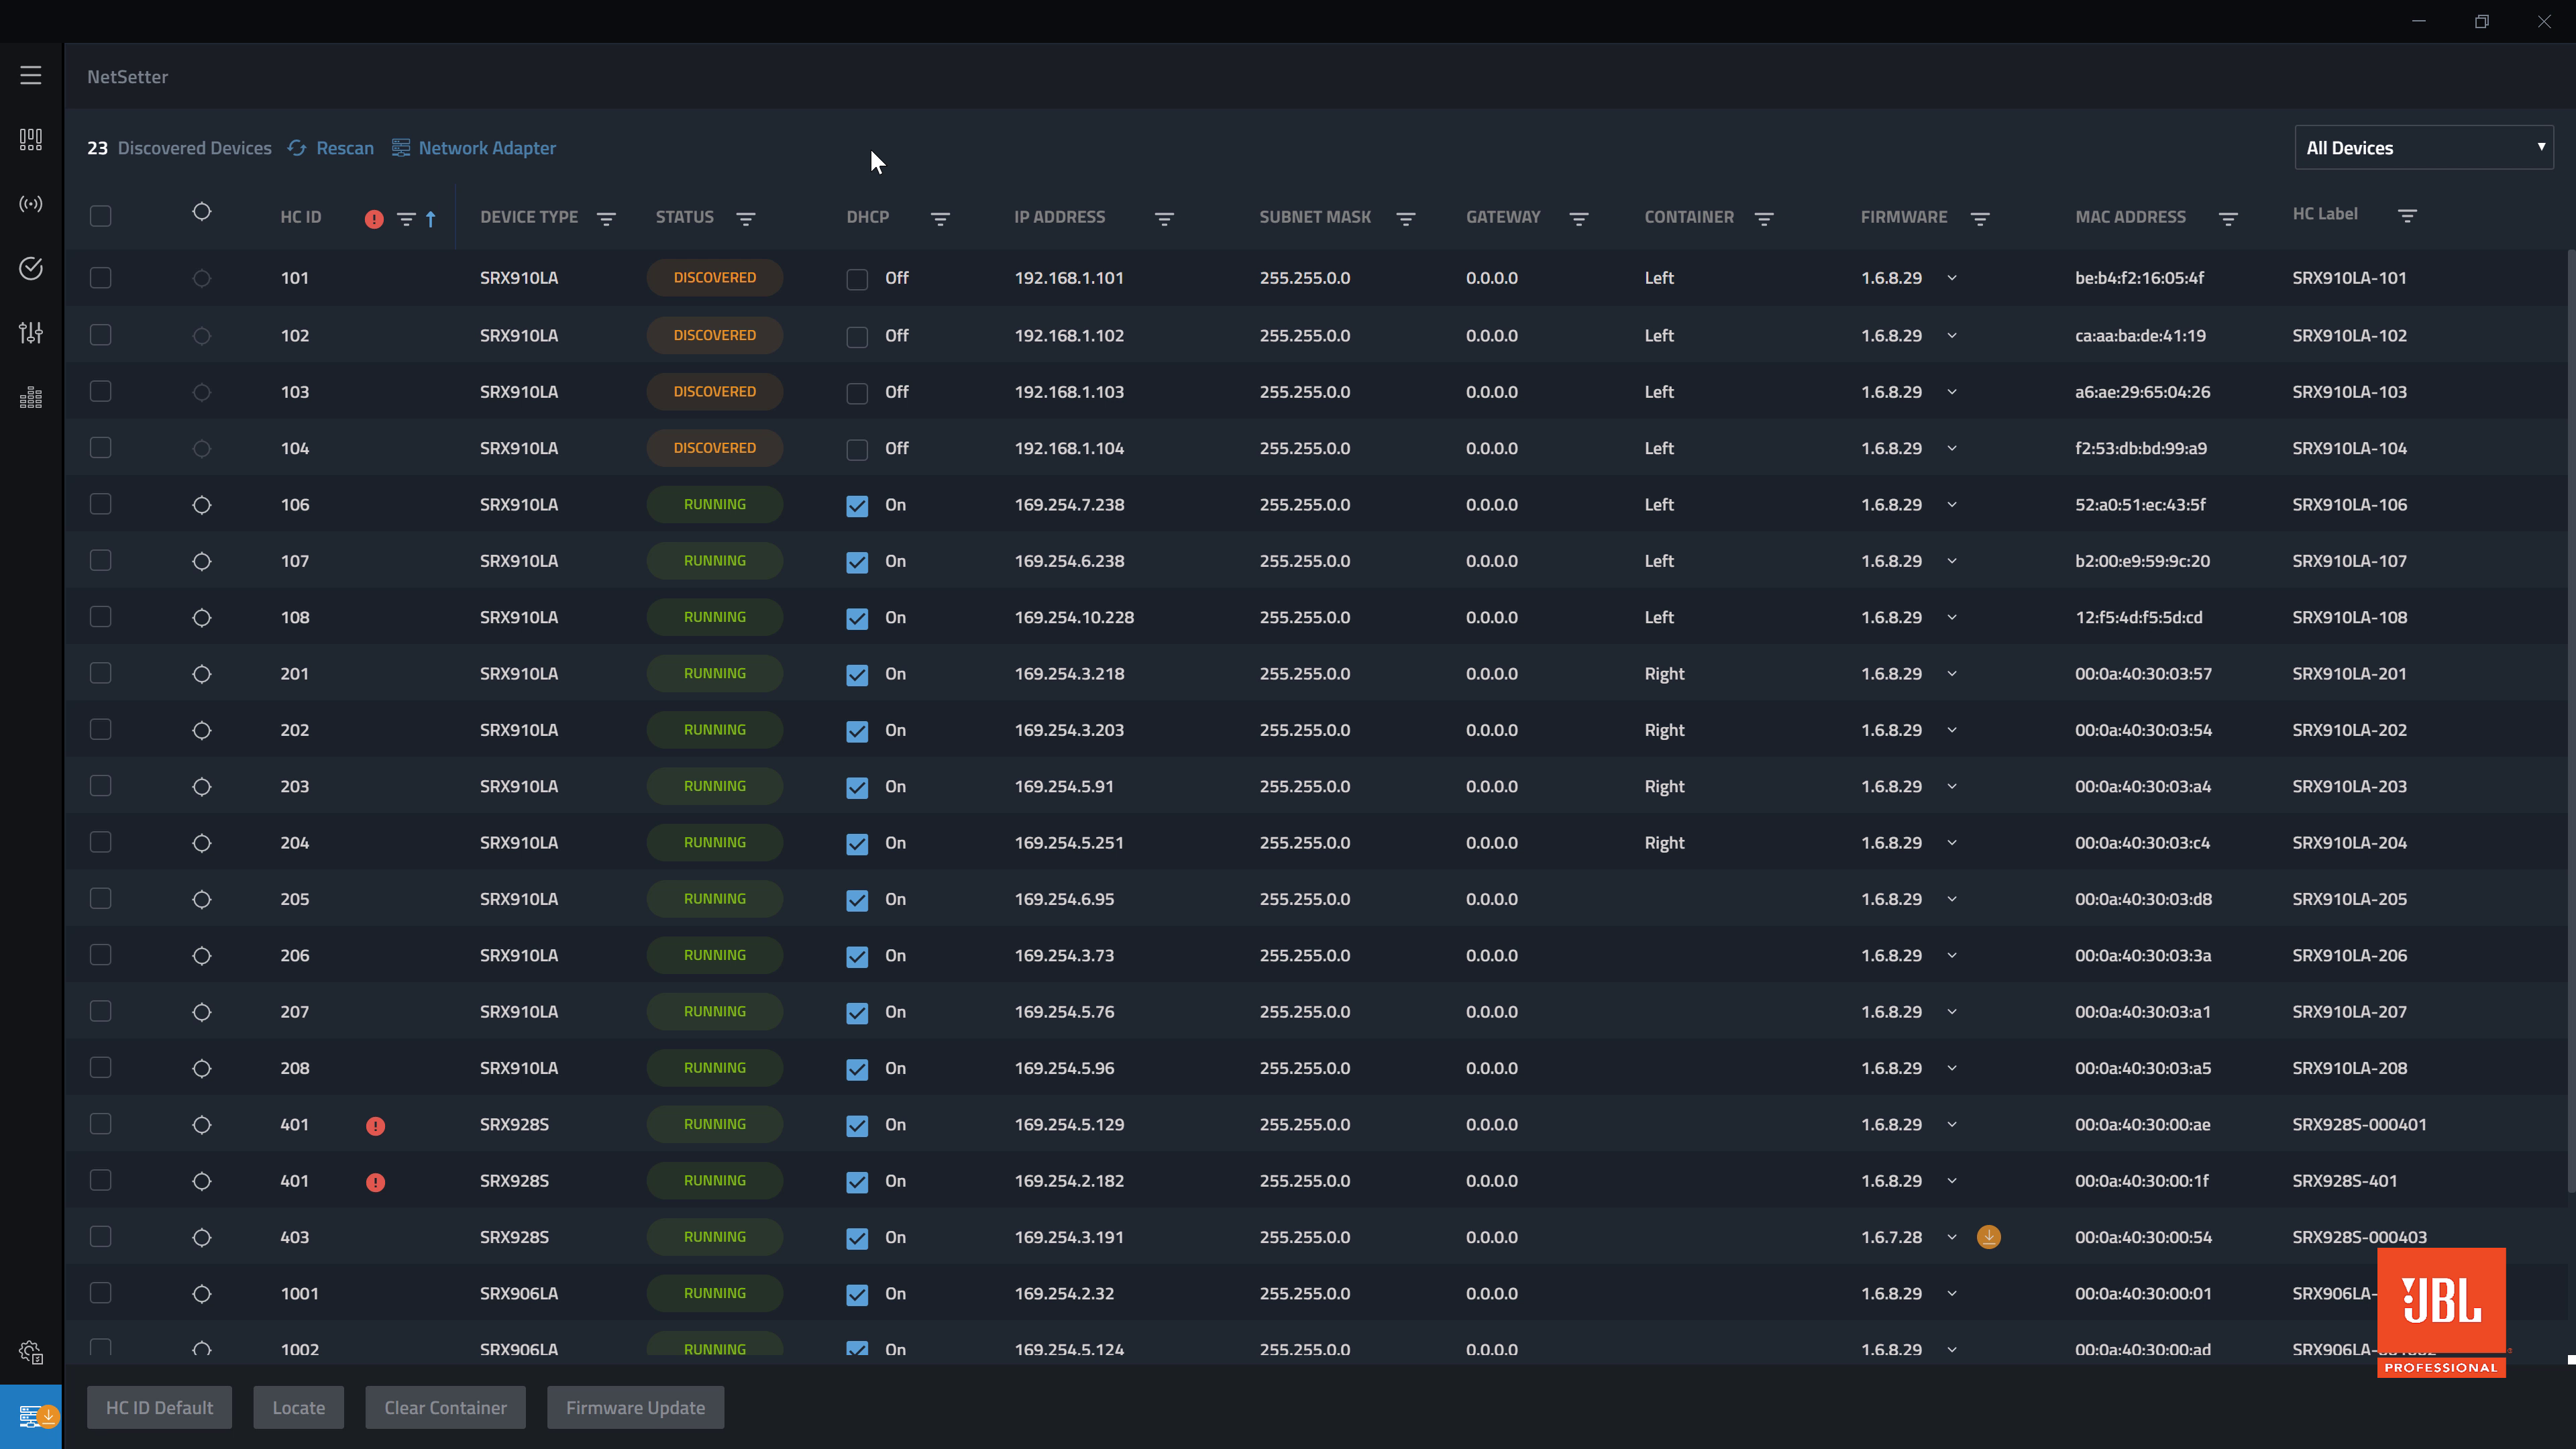Filter the SUBNET MASK column
The height and width of the screenshot is (1449, 2576).
1406,219
